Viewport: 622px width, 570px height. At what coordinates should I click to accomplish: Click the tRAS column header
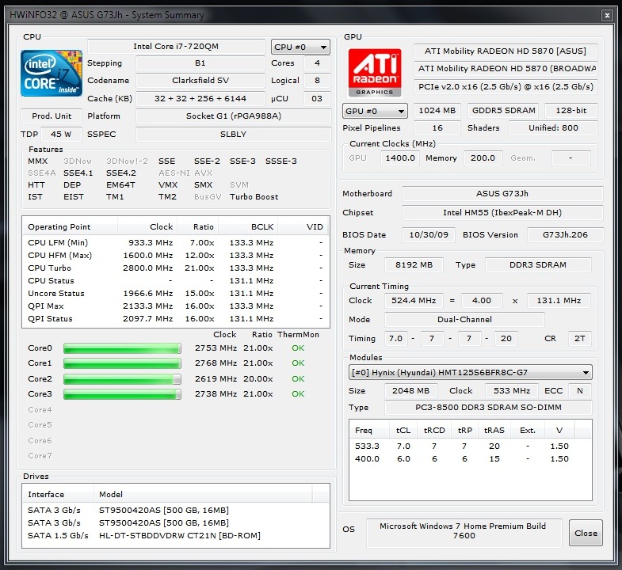(494, 431)
